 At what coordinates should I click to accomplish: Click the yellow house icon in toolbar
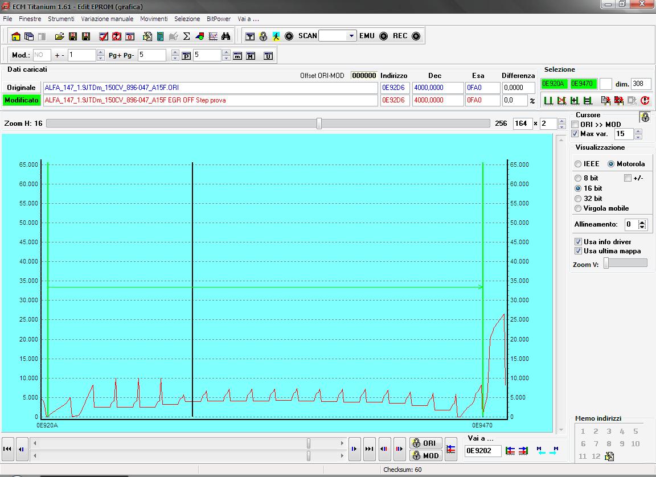tap(16, 36)
